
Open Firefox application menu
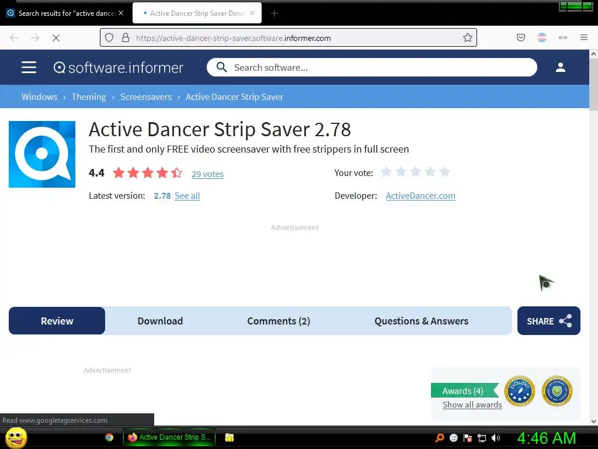[x=584, y=37]
